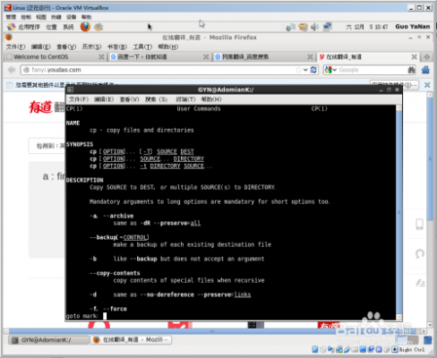Switch to the Firefox 在线翻译_有道 taskbar window
The height and width of the screenshot is (358, 437).
tap(131, 340)
